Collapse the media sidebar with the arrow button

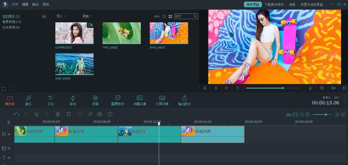44,16
